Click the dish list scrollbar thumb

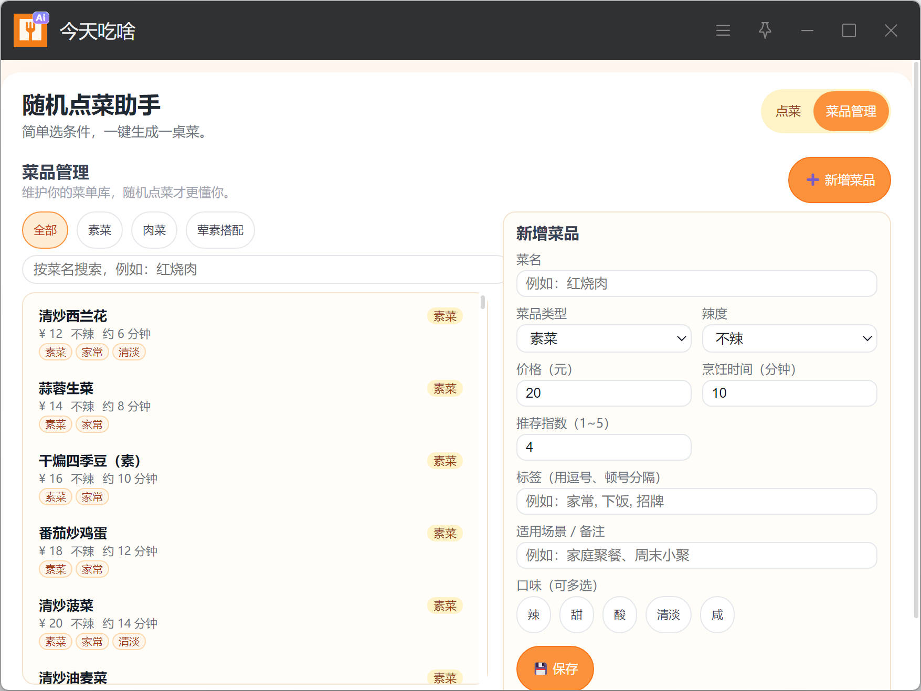482,302
